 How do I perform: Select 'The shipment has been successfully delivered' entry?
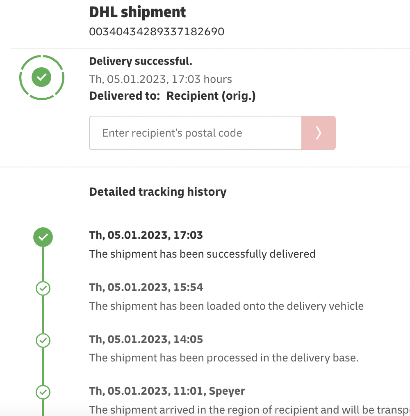(x=202, y=254)
